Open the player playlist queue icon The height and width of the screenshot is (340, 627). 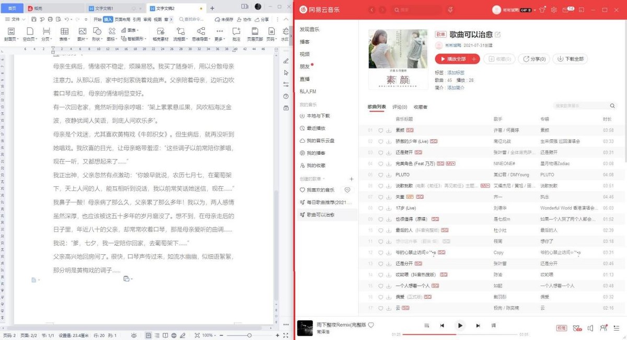617,328
